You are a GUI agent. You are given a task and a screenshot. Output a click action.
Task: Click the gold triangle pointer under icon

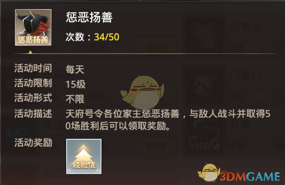[x=30, y=52]
